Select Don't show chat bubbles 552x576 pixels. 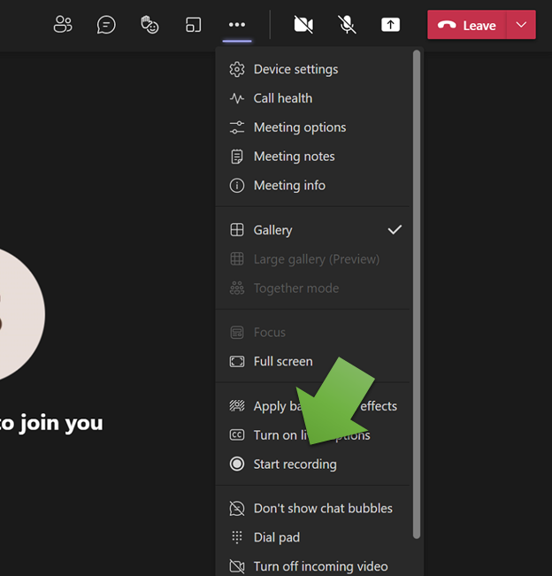point(313,509)
